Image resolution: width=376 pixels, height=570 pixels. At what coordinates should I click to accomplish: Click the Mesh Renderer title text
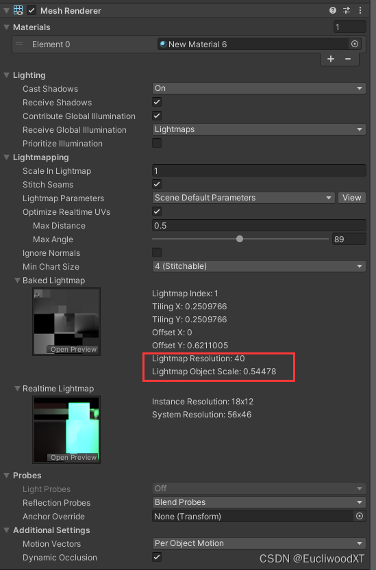coord(71,10)
